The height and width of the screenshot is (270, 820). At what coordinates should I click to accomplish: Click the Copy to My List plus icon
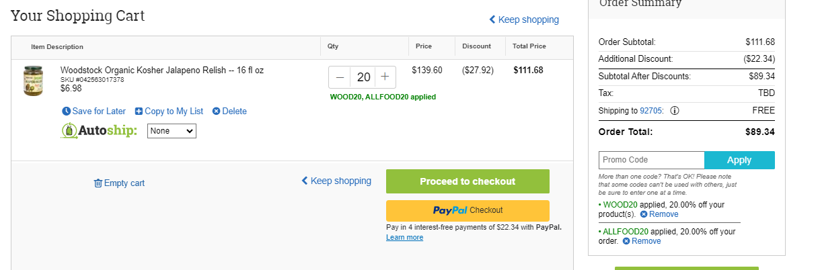click(x=139, y=111)
